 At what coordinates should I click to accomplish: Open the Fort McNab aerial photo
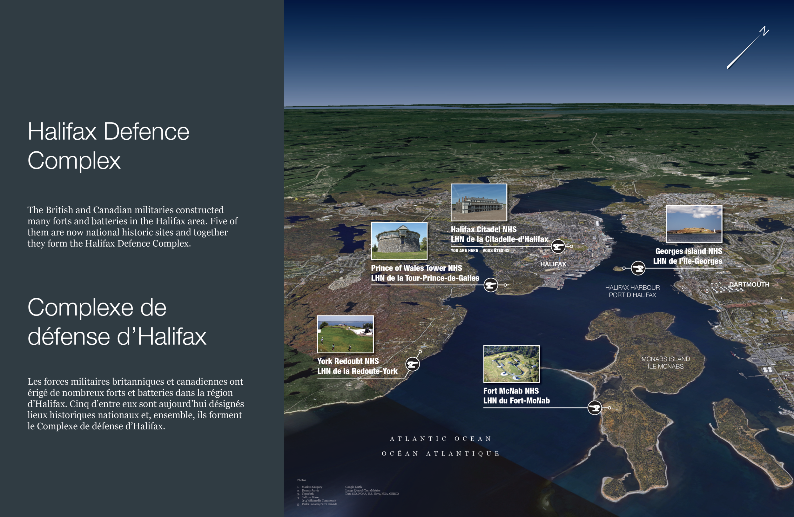pos(511,364)
